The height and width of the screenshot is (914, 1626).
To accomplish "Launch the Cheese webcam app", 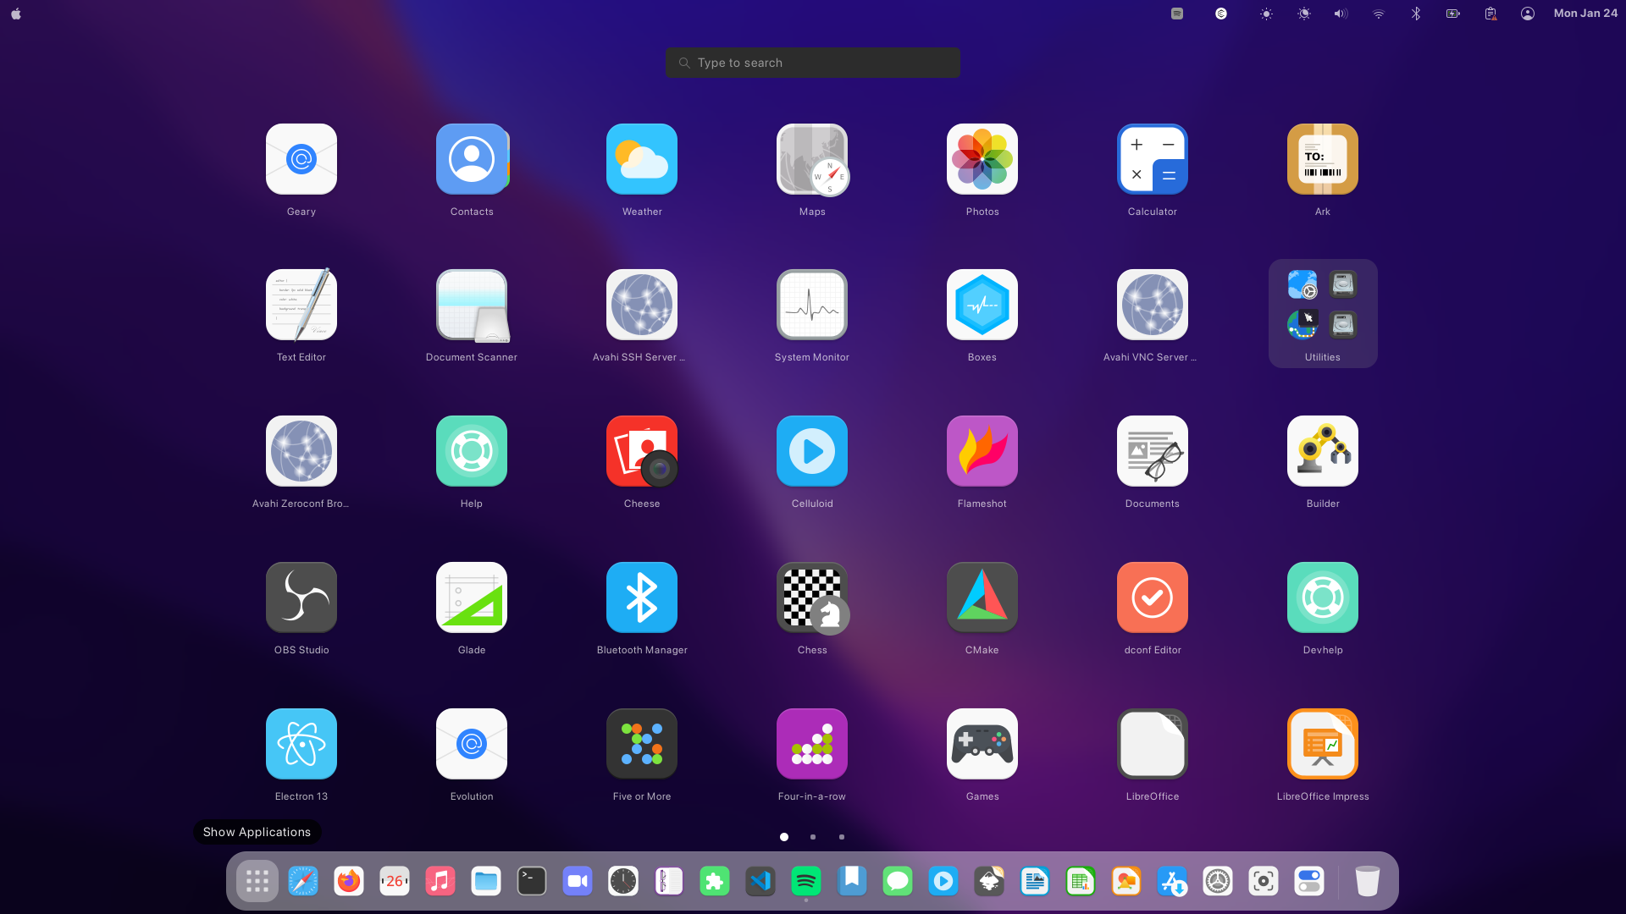I will tap(642, 451).
